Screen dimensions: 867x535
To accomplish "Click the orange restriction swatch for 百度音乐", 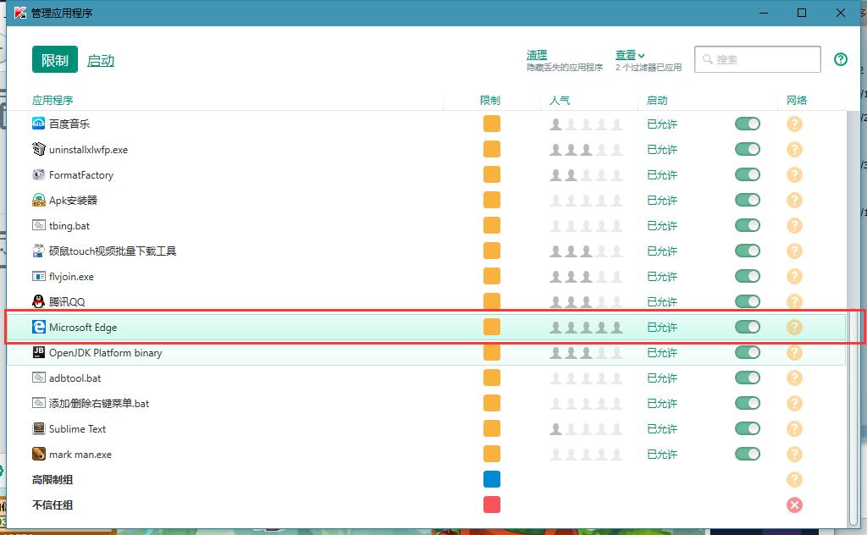I will click(492, 124).
